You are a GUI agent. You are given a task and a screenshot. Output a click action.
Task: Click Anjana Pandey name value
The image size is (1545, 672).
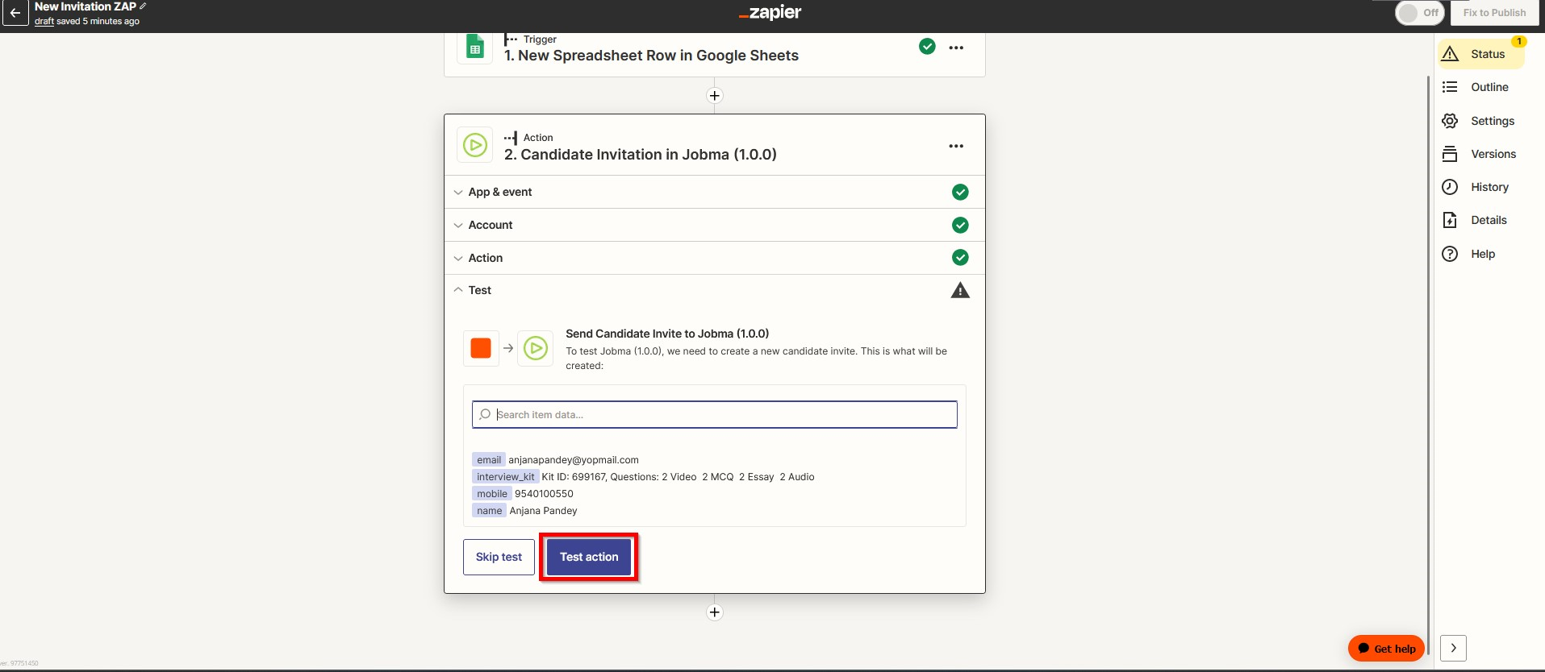tap(543, 511)
